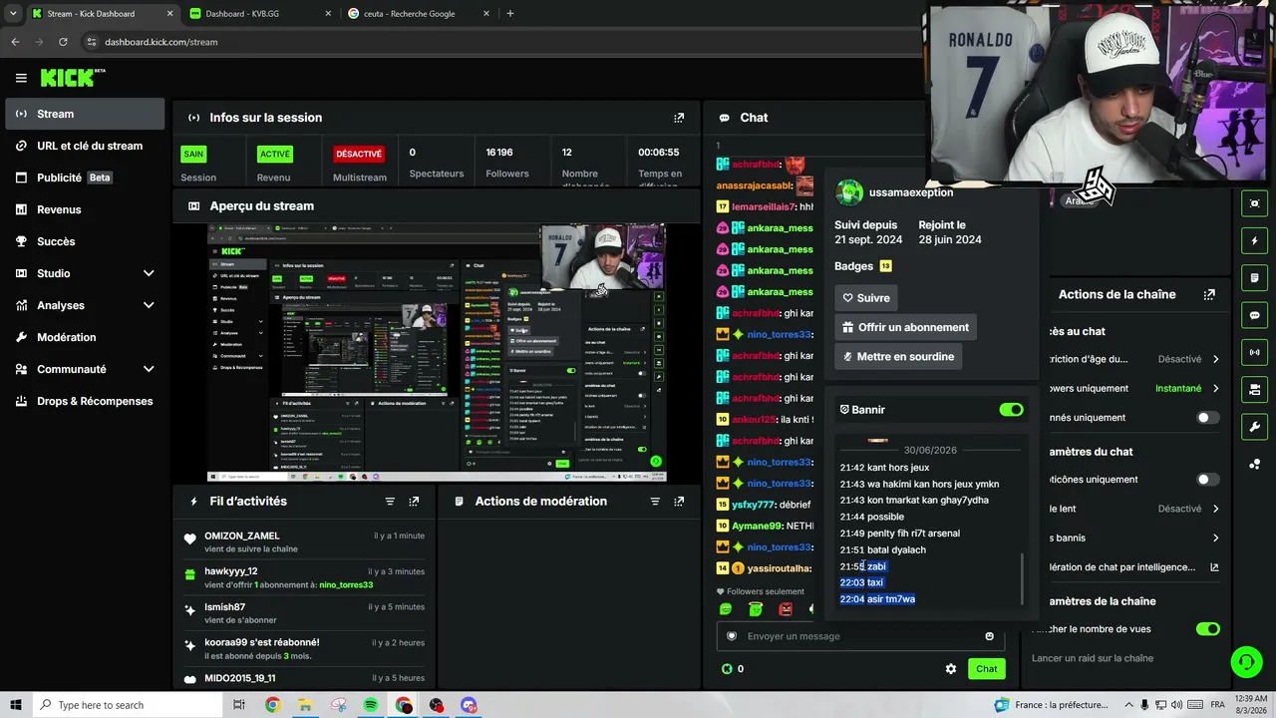Open Discord from the taskbar

(469, 705)
